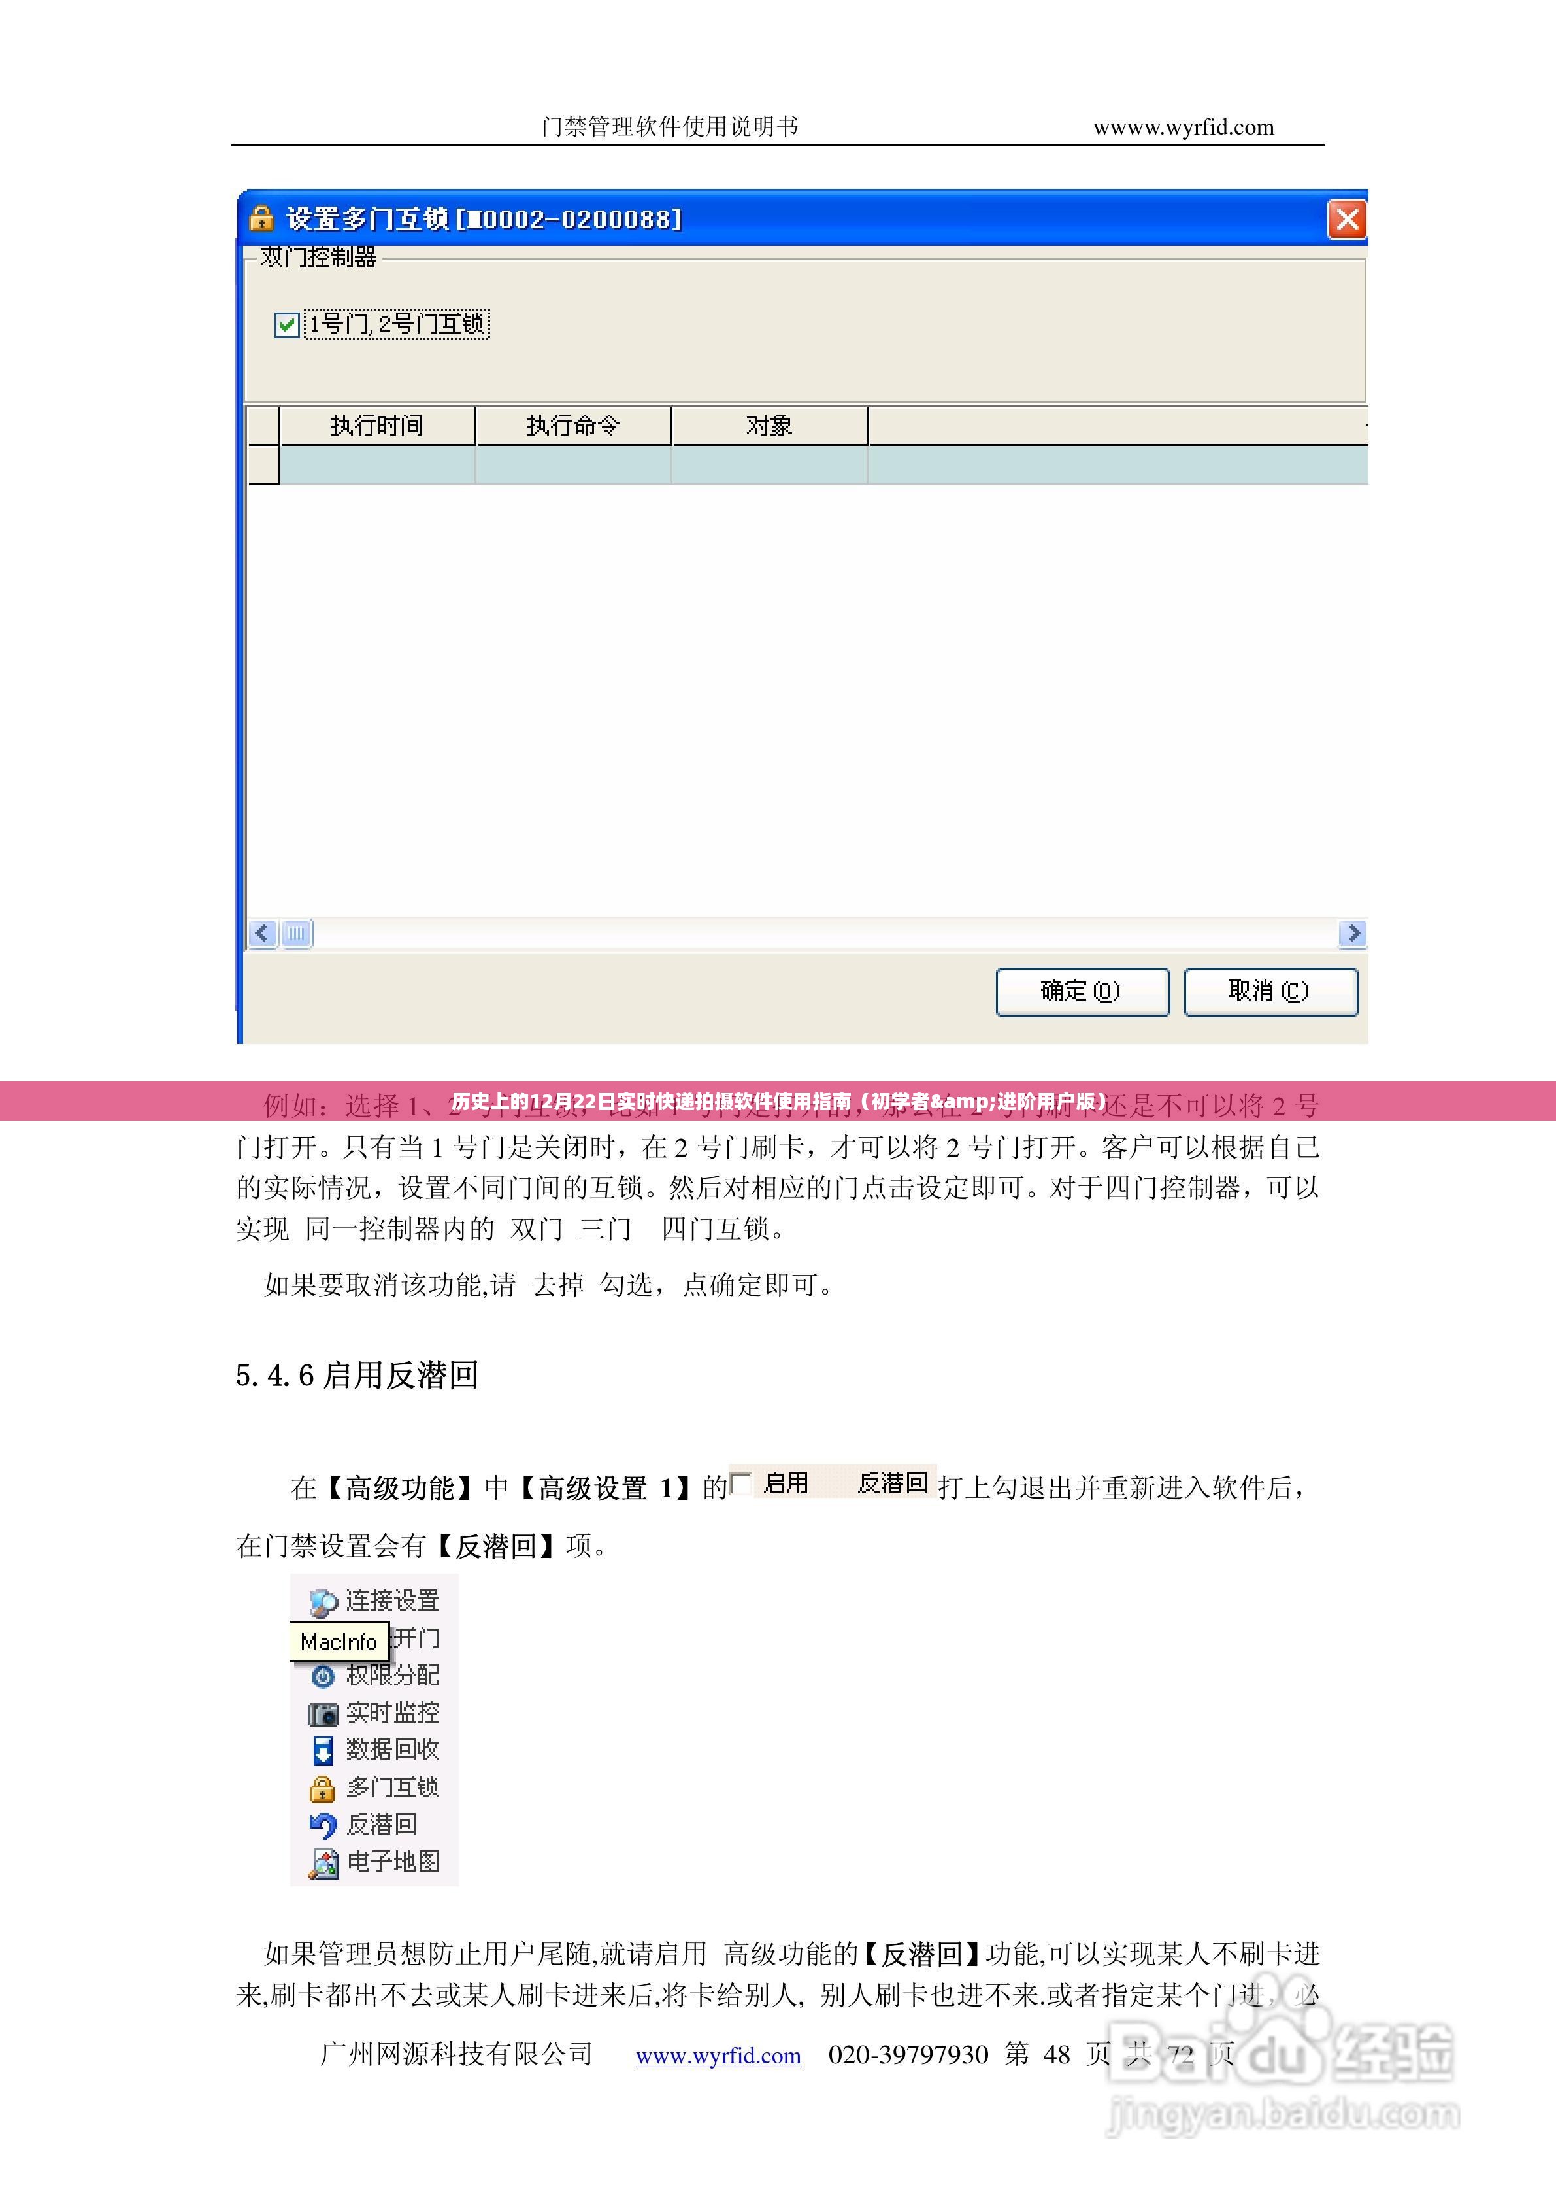Click the 广州网源科技有限公司 footer text
The width and height of the screenshot is (1556, 2202).
point(456,2054)
